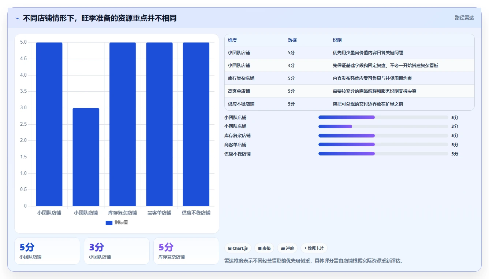
Task: Select the 数据卡片 chip
Action: tap(314, 248)
